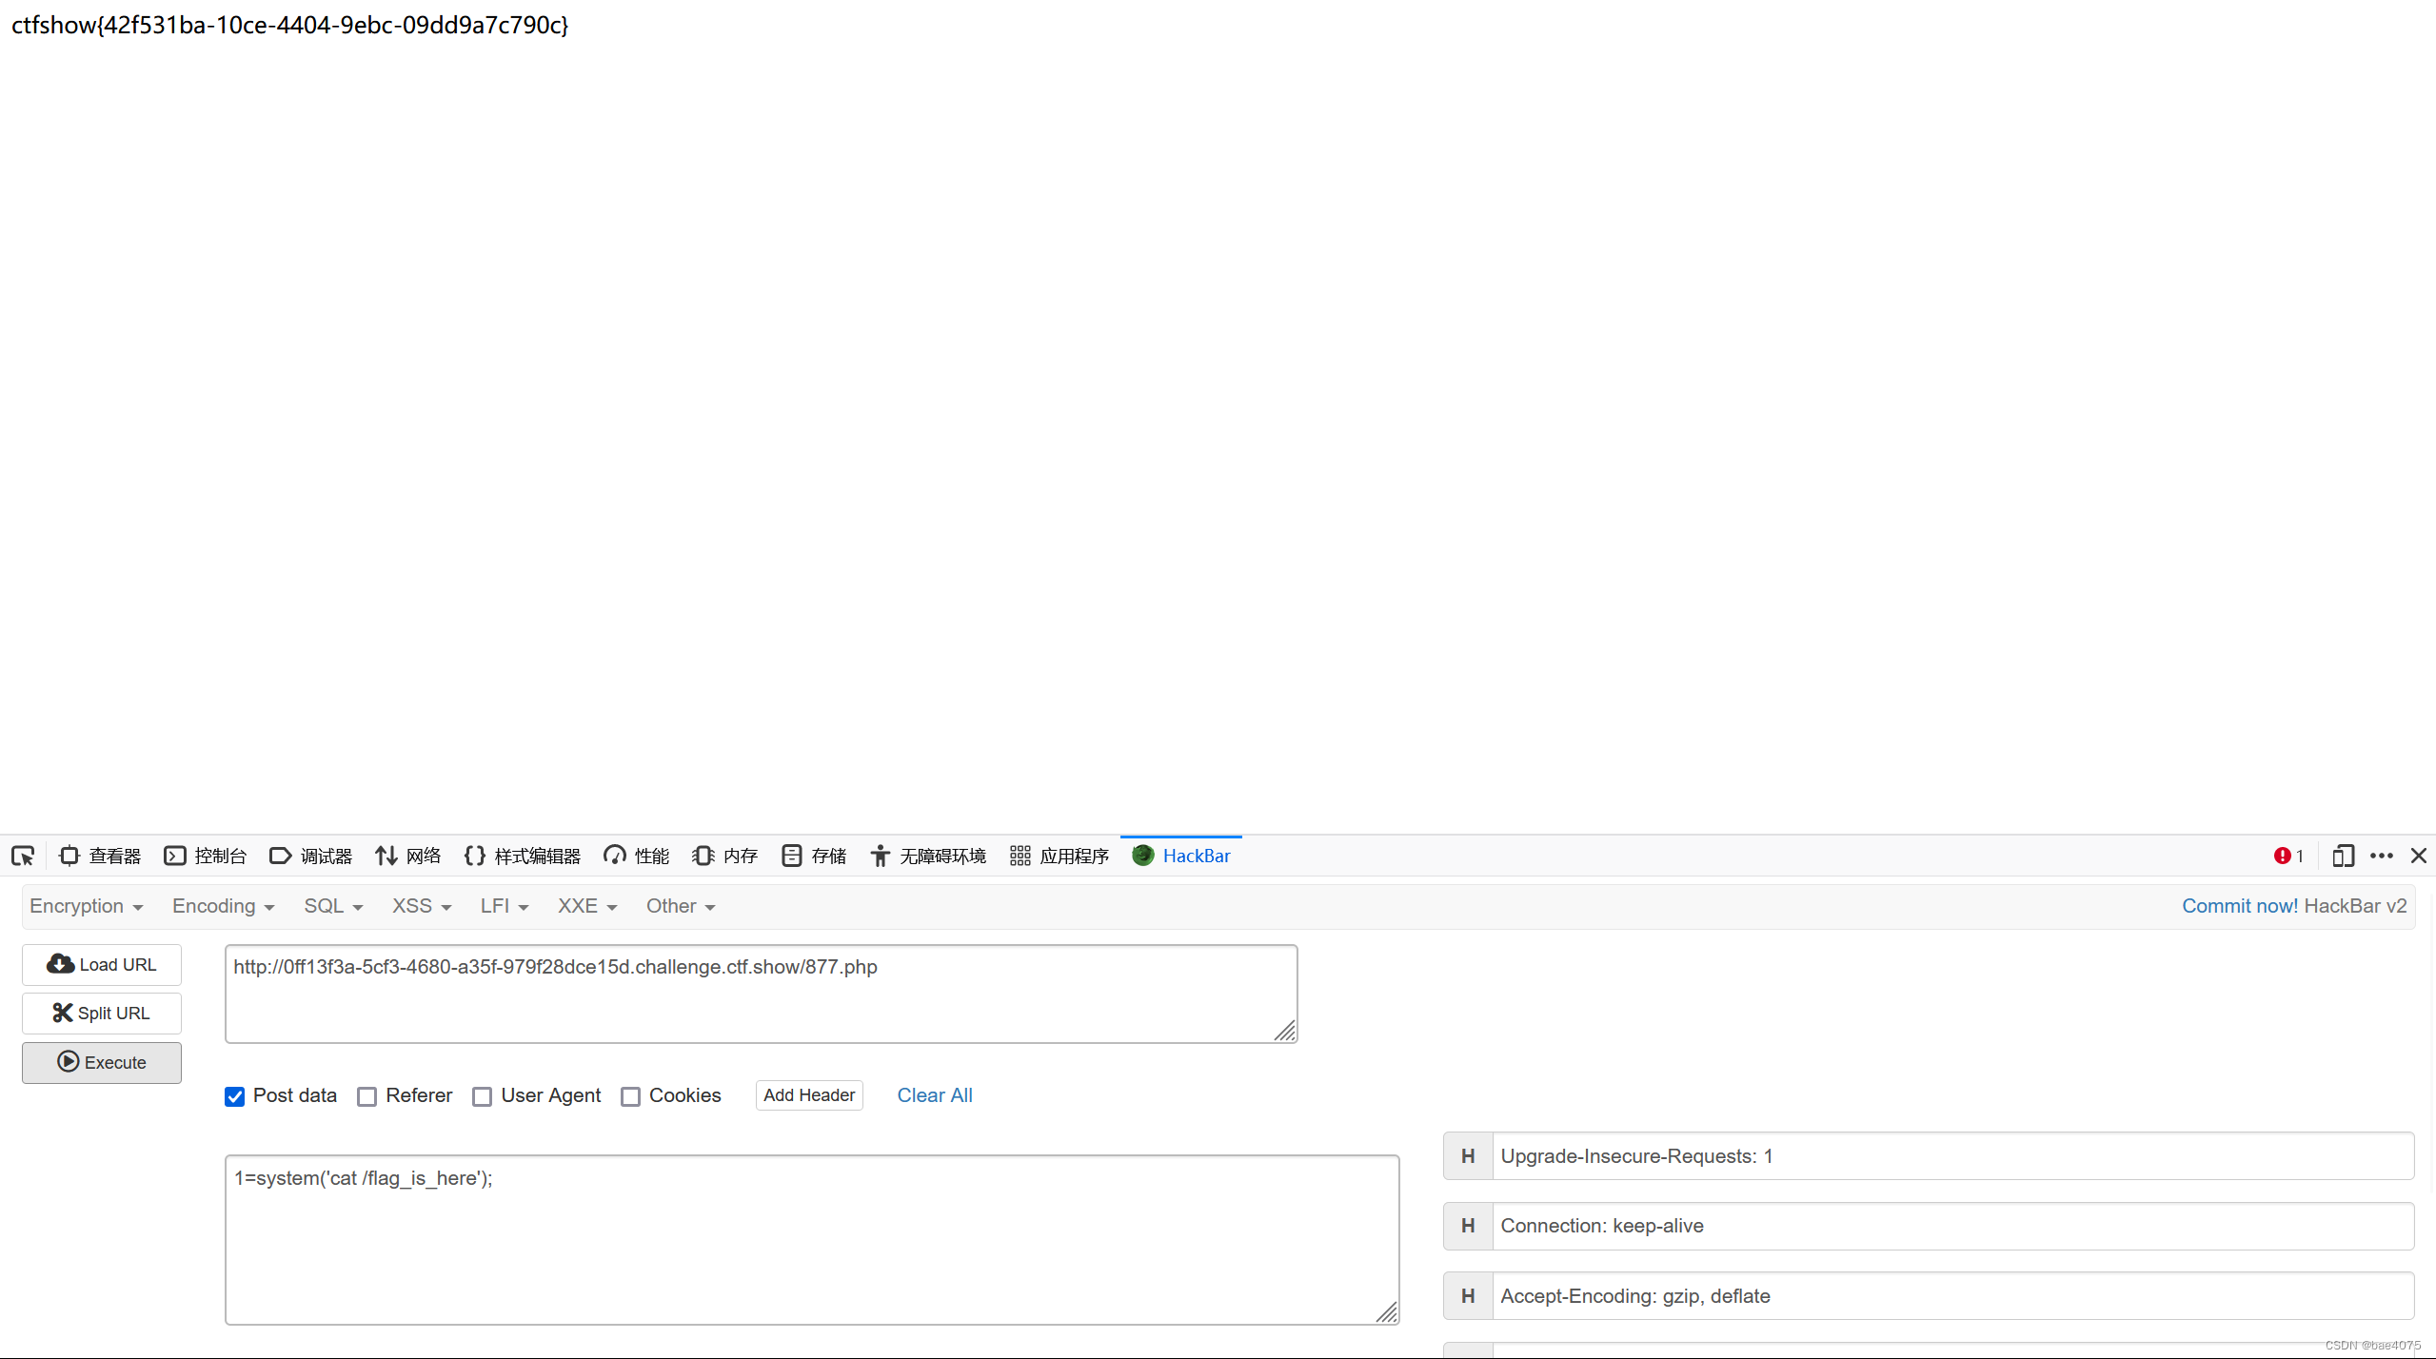Expand the Encryption dropdown
Viewport: 2436px width, 1359px height.
coord(86,906)
